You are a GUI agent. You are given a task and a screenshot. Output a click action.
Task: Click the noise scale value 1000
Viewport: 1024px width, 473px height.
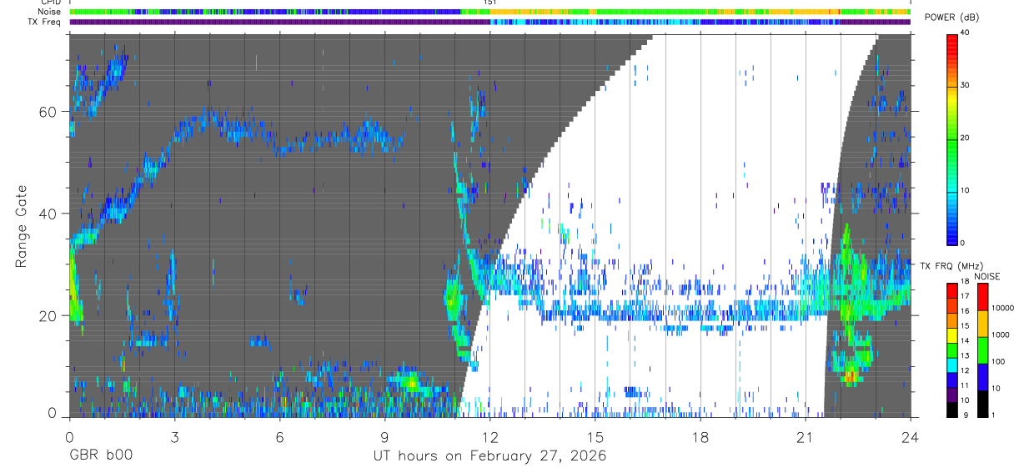click(1001, 335)
